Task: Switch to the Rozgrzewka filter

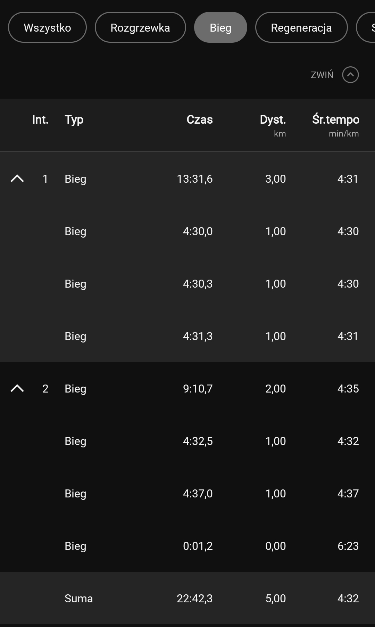Action: [x=140, y=27]
